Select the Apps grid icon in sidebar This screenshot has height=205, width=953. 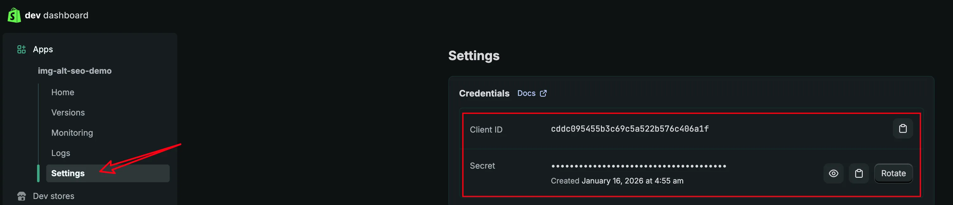click(x=21, y=49)
